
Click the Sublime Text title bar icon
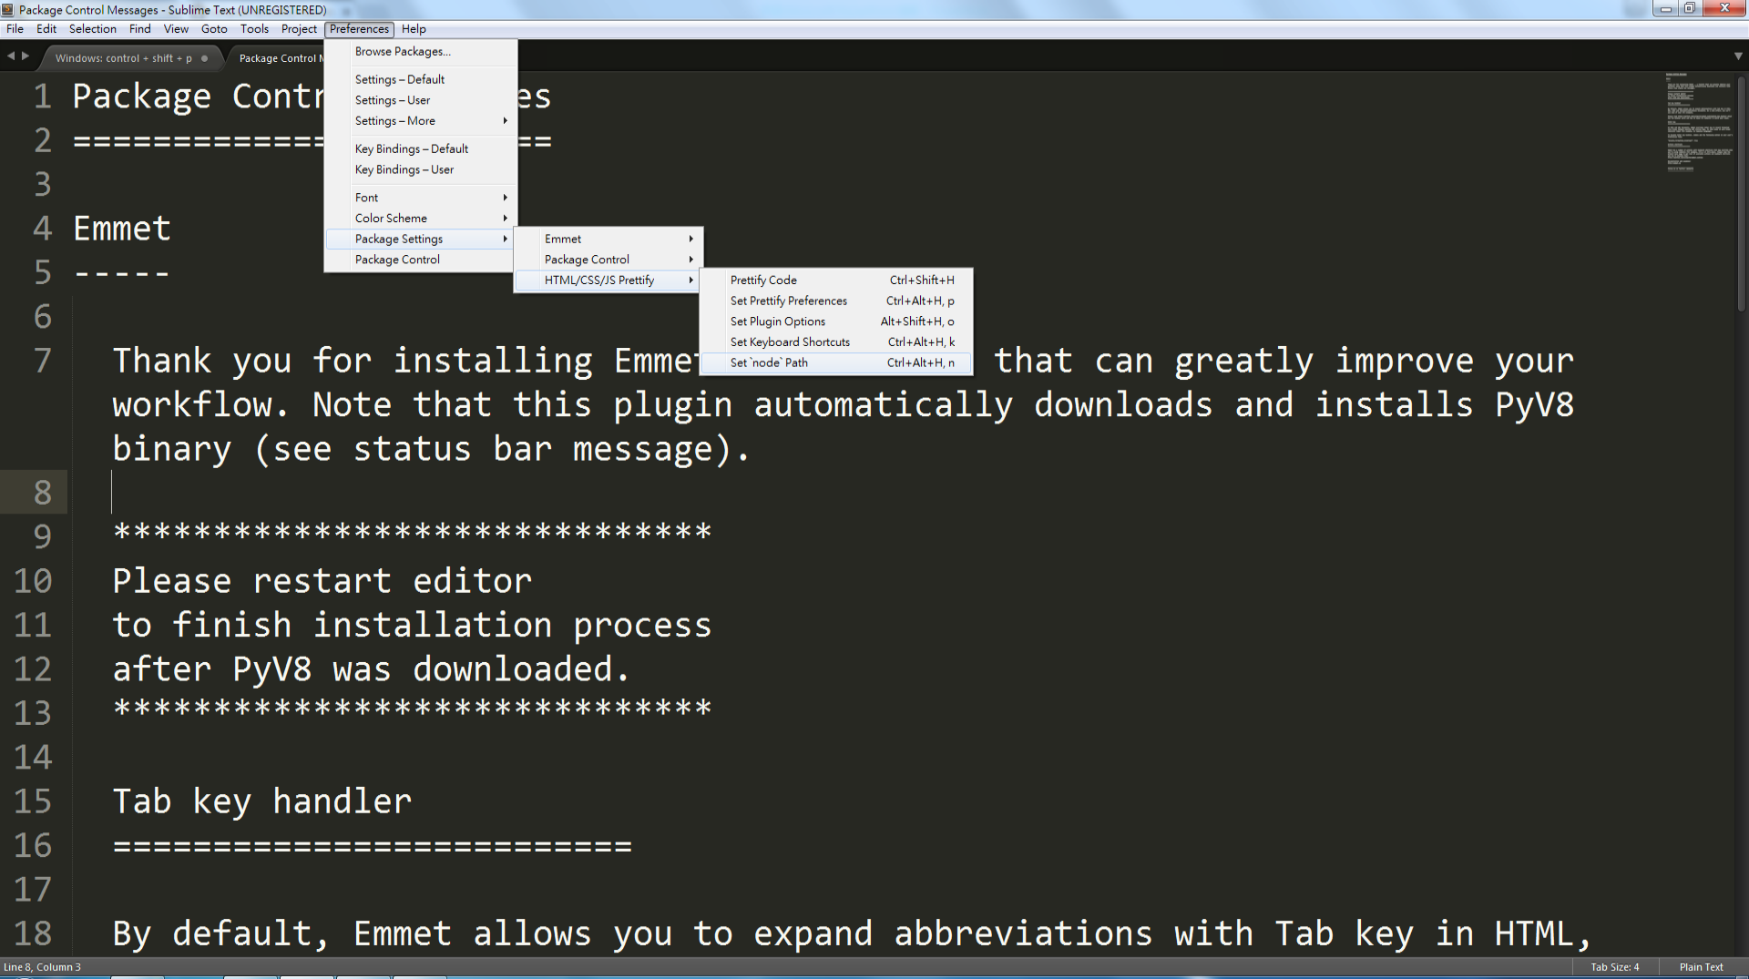click(8, 10)
